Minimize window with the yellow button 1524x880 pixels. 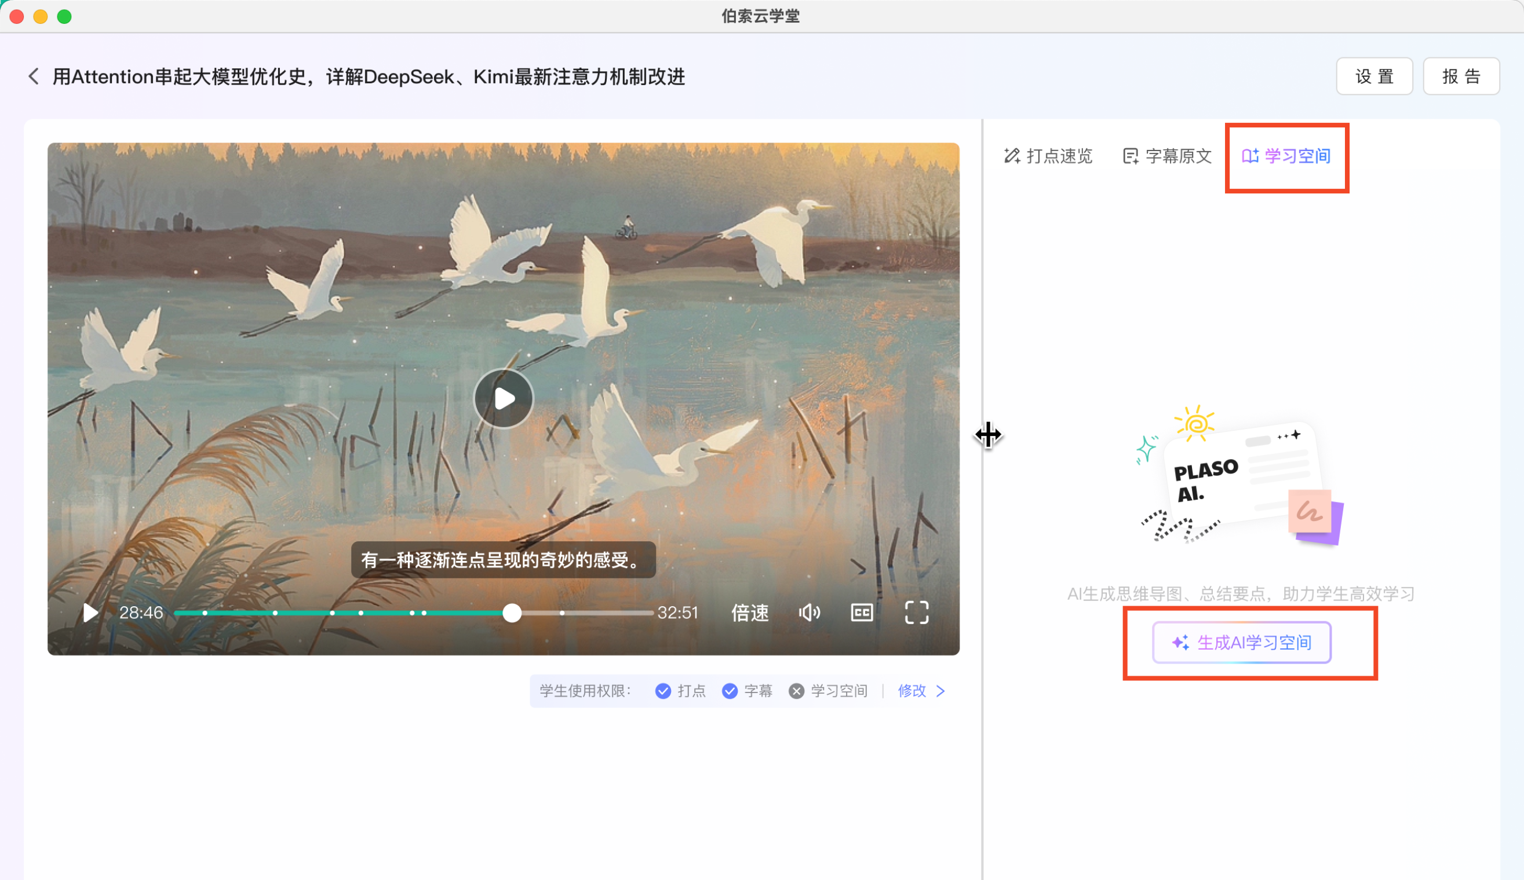click(x=41, y=16)
